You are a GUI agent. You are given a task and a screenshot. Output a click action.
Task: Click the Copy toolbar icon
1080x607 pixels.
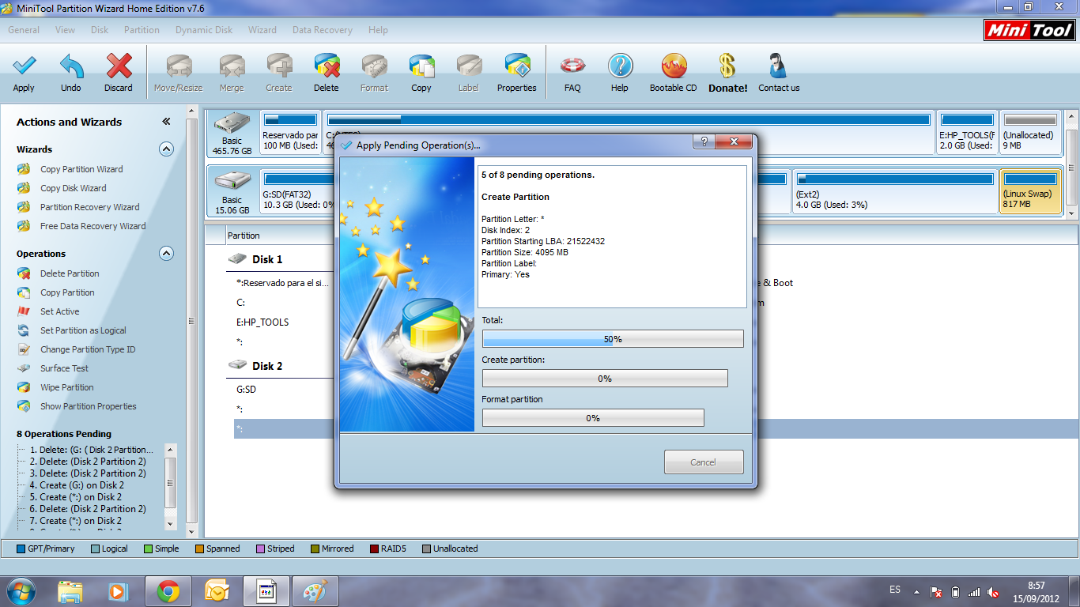pyautogui.click(x=421, y=66)
